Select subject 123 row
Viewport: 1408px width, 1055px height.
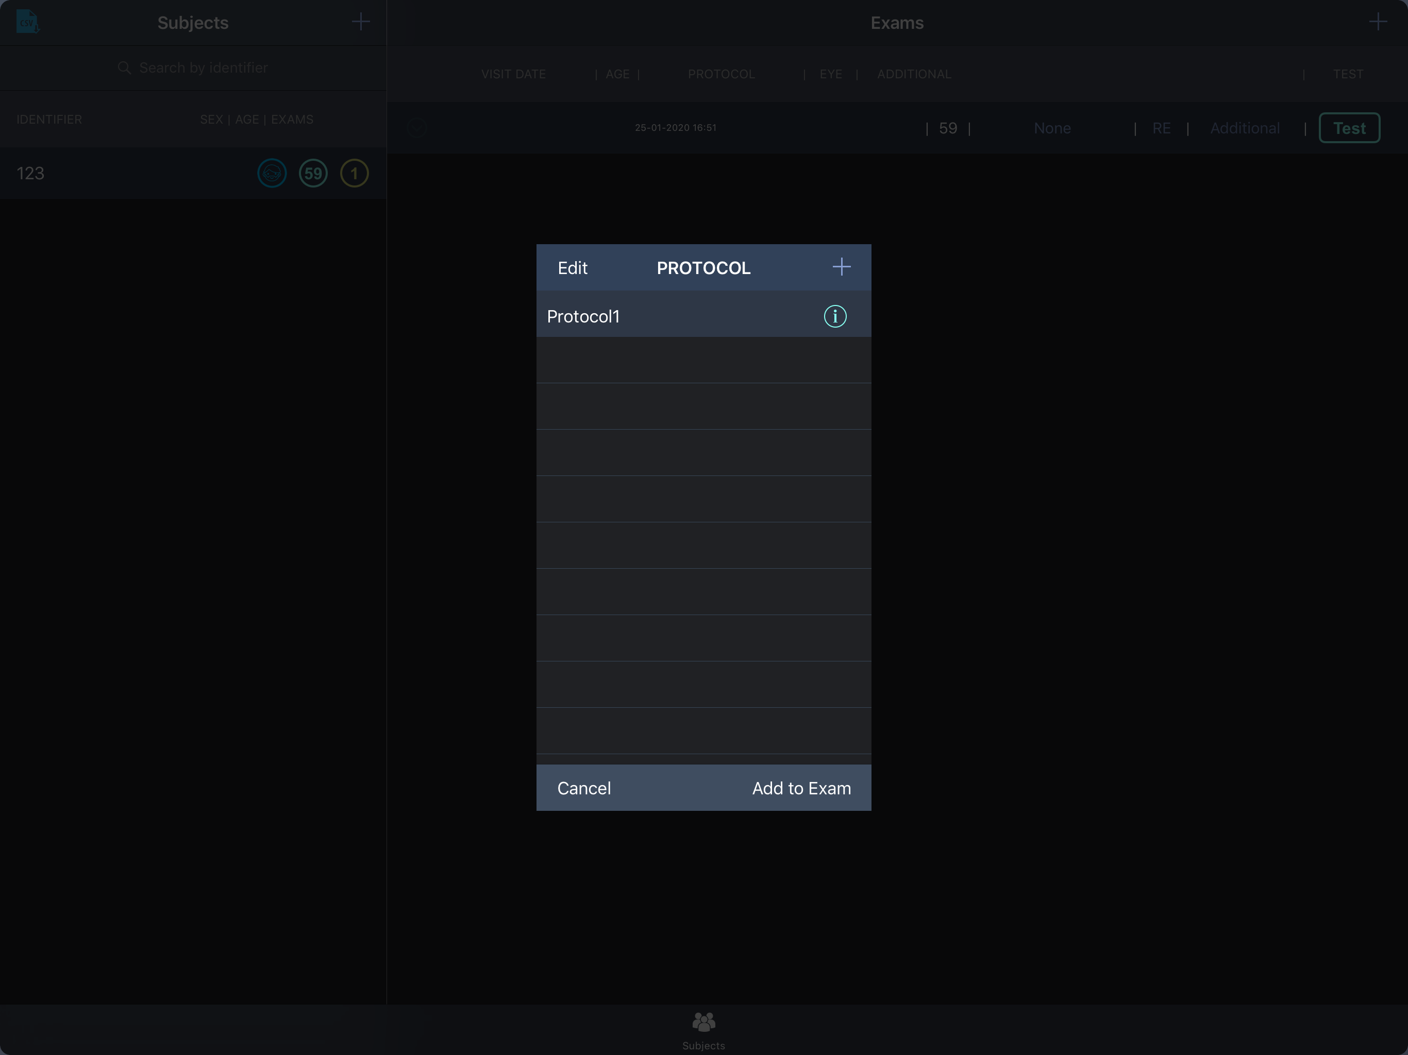tap(127, 173)
